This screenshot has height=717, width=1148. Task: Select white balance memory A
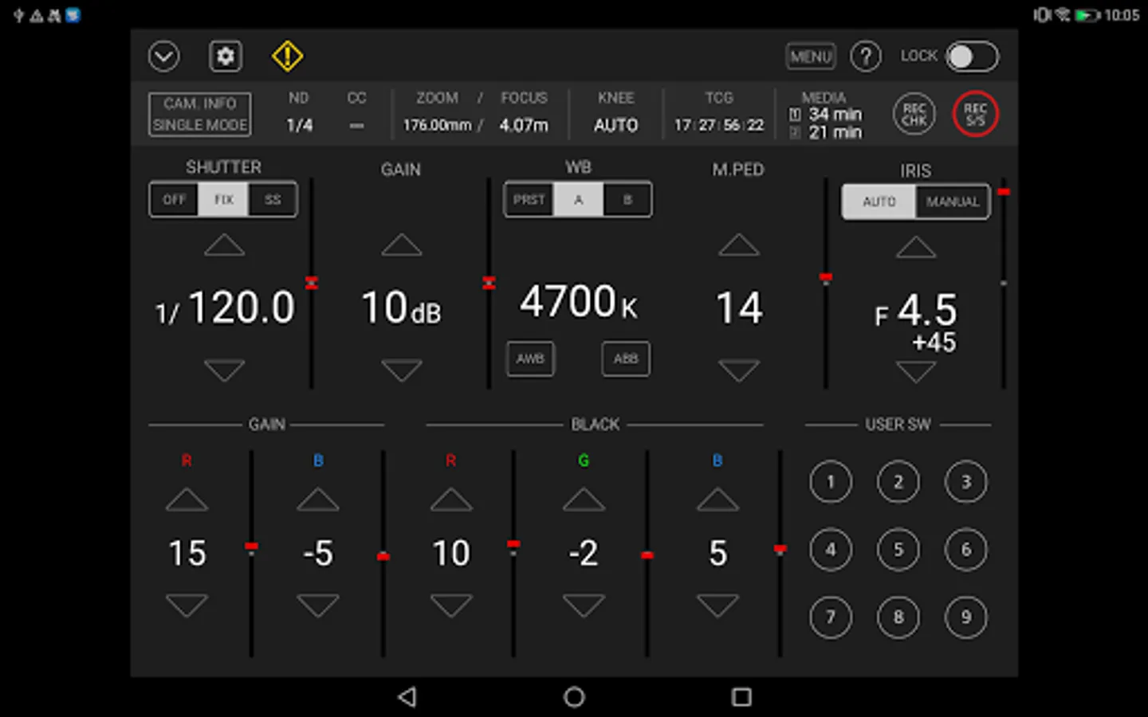[578, 199]
